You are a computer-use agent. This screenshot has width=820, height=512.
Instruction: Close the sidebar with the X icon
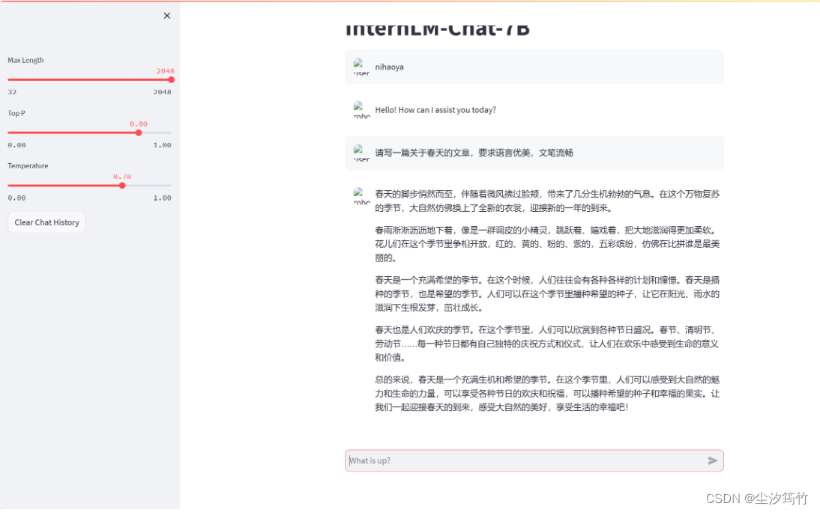click(x=167, y=16)
